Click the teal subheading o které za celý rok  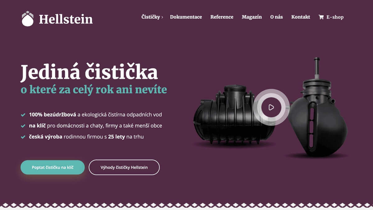click(94, 90)
